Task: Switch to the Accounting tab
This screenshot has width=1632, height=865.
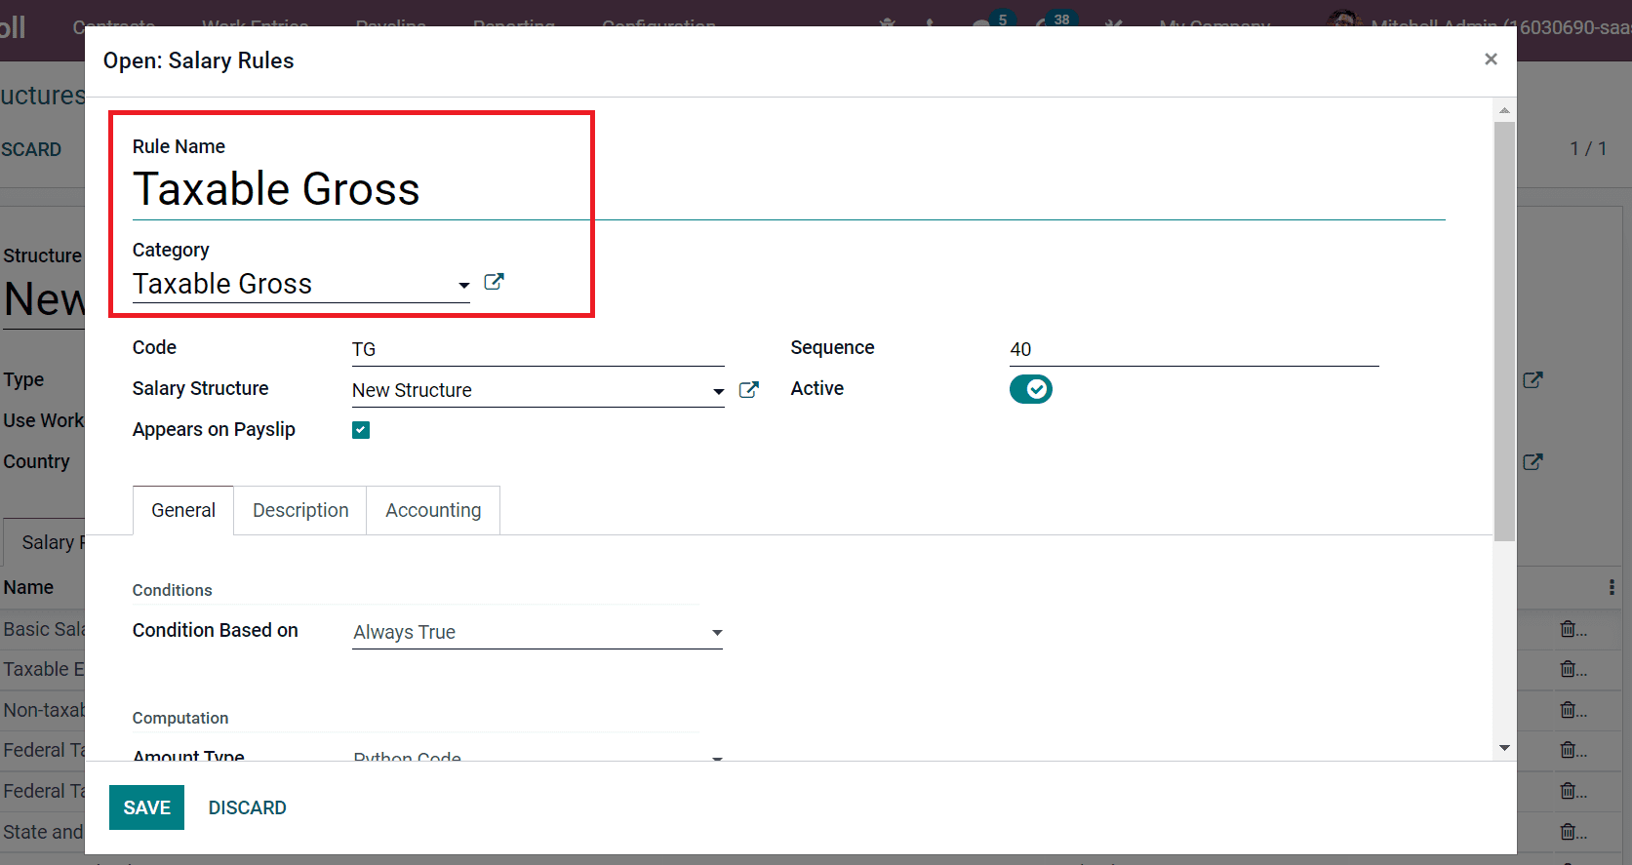Action: click(433, 510)
